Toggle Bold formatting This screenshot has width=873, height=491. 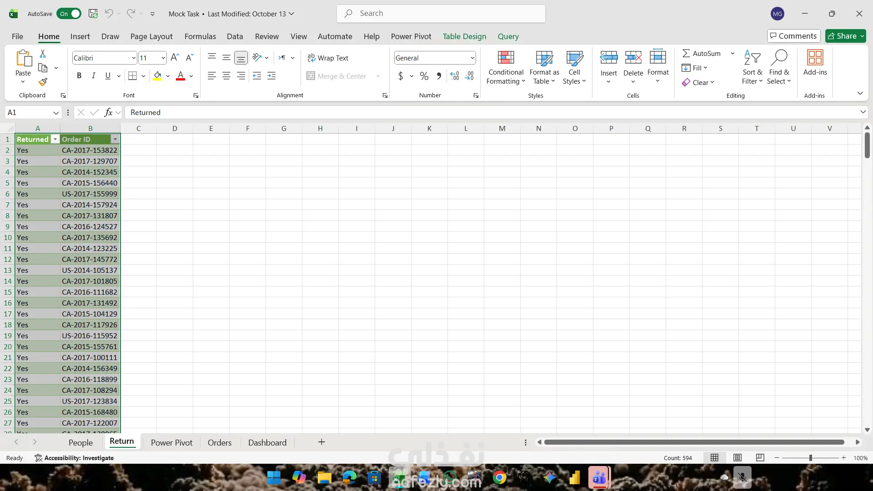tap(79, 76)
